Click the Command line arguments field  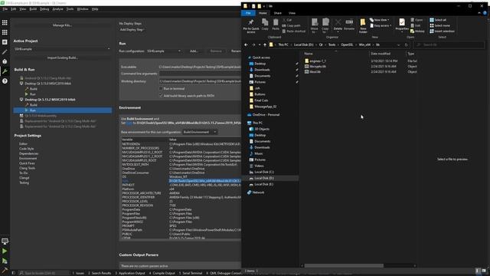pos(200,74)
